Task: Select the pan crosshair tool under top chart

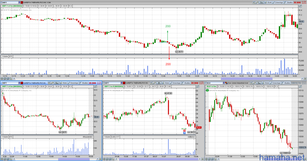Action: (x=2, y=78)
